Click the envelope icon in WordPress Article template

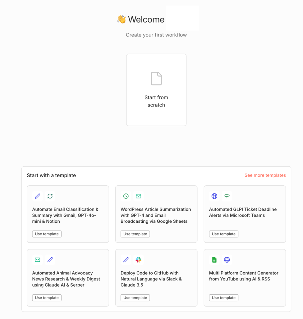point(139,196)
